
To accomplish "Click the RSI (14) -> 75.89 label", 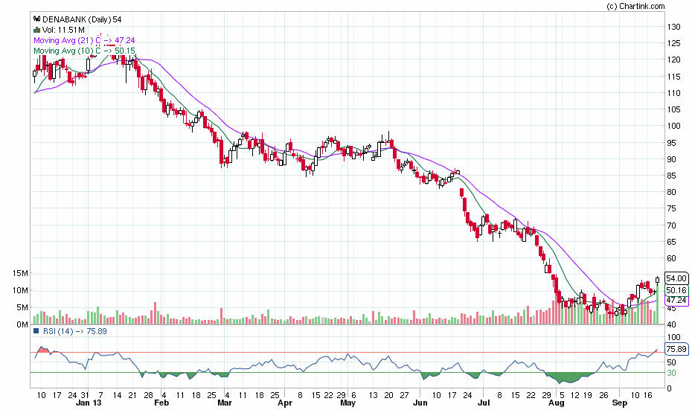I will (x=74, y=331).
